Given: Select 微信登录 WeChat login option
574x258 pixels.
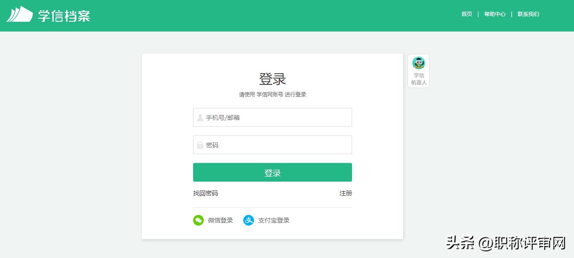Looking at the screenshot, I should [x=218, y=220].
